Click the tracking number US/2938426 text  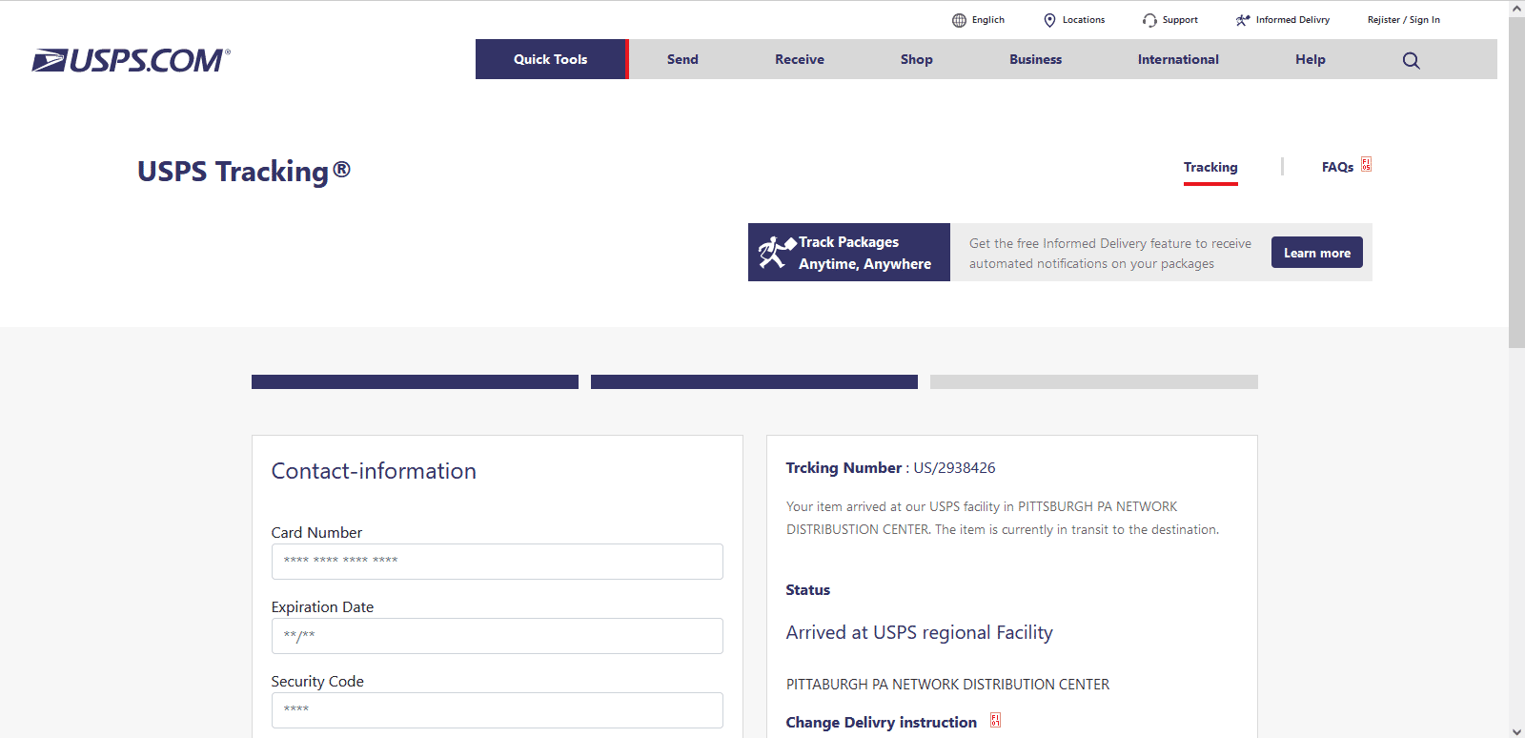coord(954,468)
